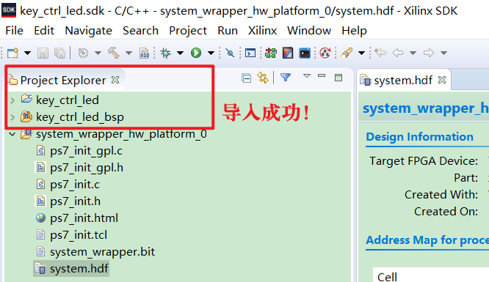The width and height of the screenshot is (489, 282).
Task: Click the Design Information heading
Action: pos(419,137)
